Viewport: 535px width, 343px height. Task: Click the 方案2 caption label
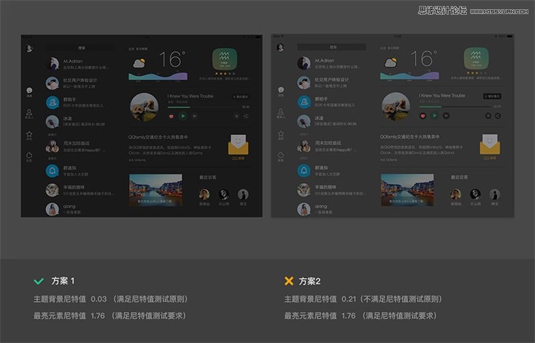(310, 281)
